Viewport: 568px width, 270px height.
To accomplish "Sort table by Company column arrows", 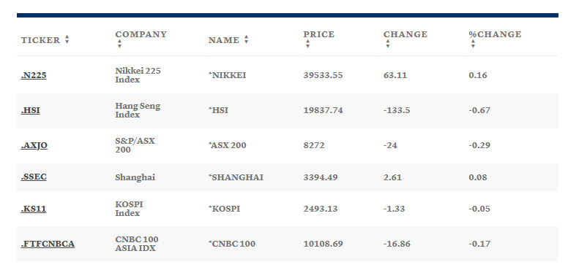I will coord(119,44).
